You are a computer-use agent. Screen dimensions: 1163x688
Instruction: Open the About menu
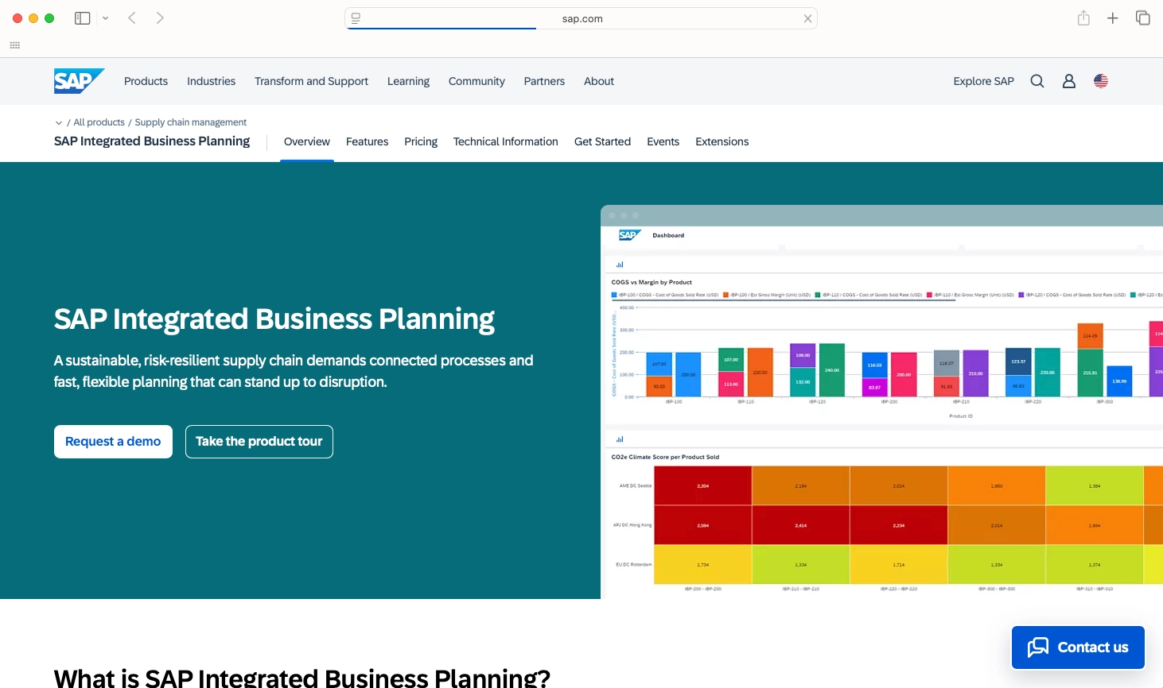[x=599, y=81]
